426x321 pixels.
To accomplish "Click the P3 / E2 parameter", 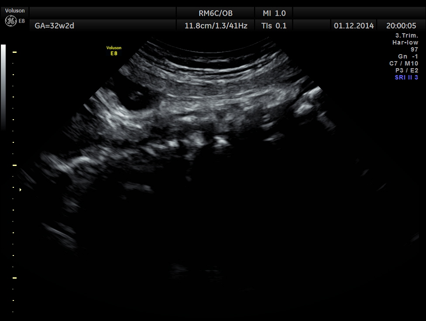I will click(x=406, y=70).
